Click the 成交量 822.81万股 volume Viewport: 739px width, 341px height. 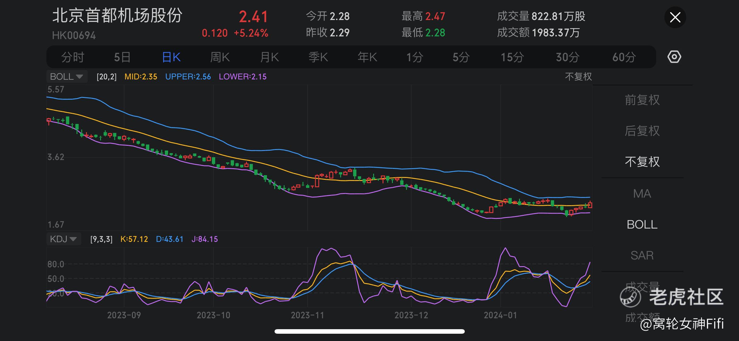(541, 16)
